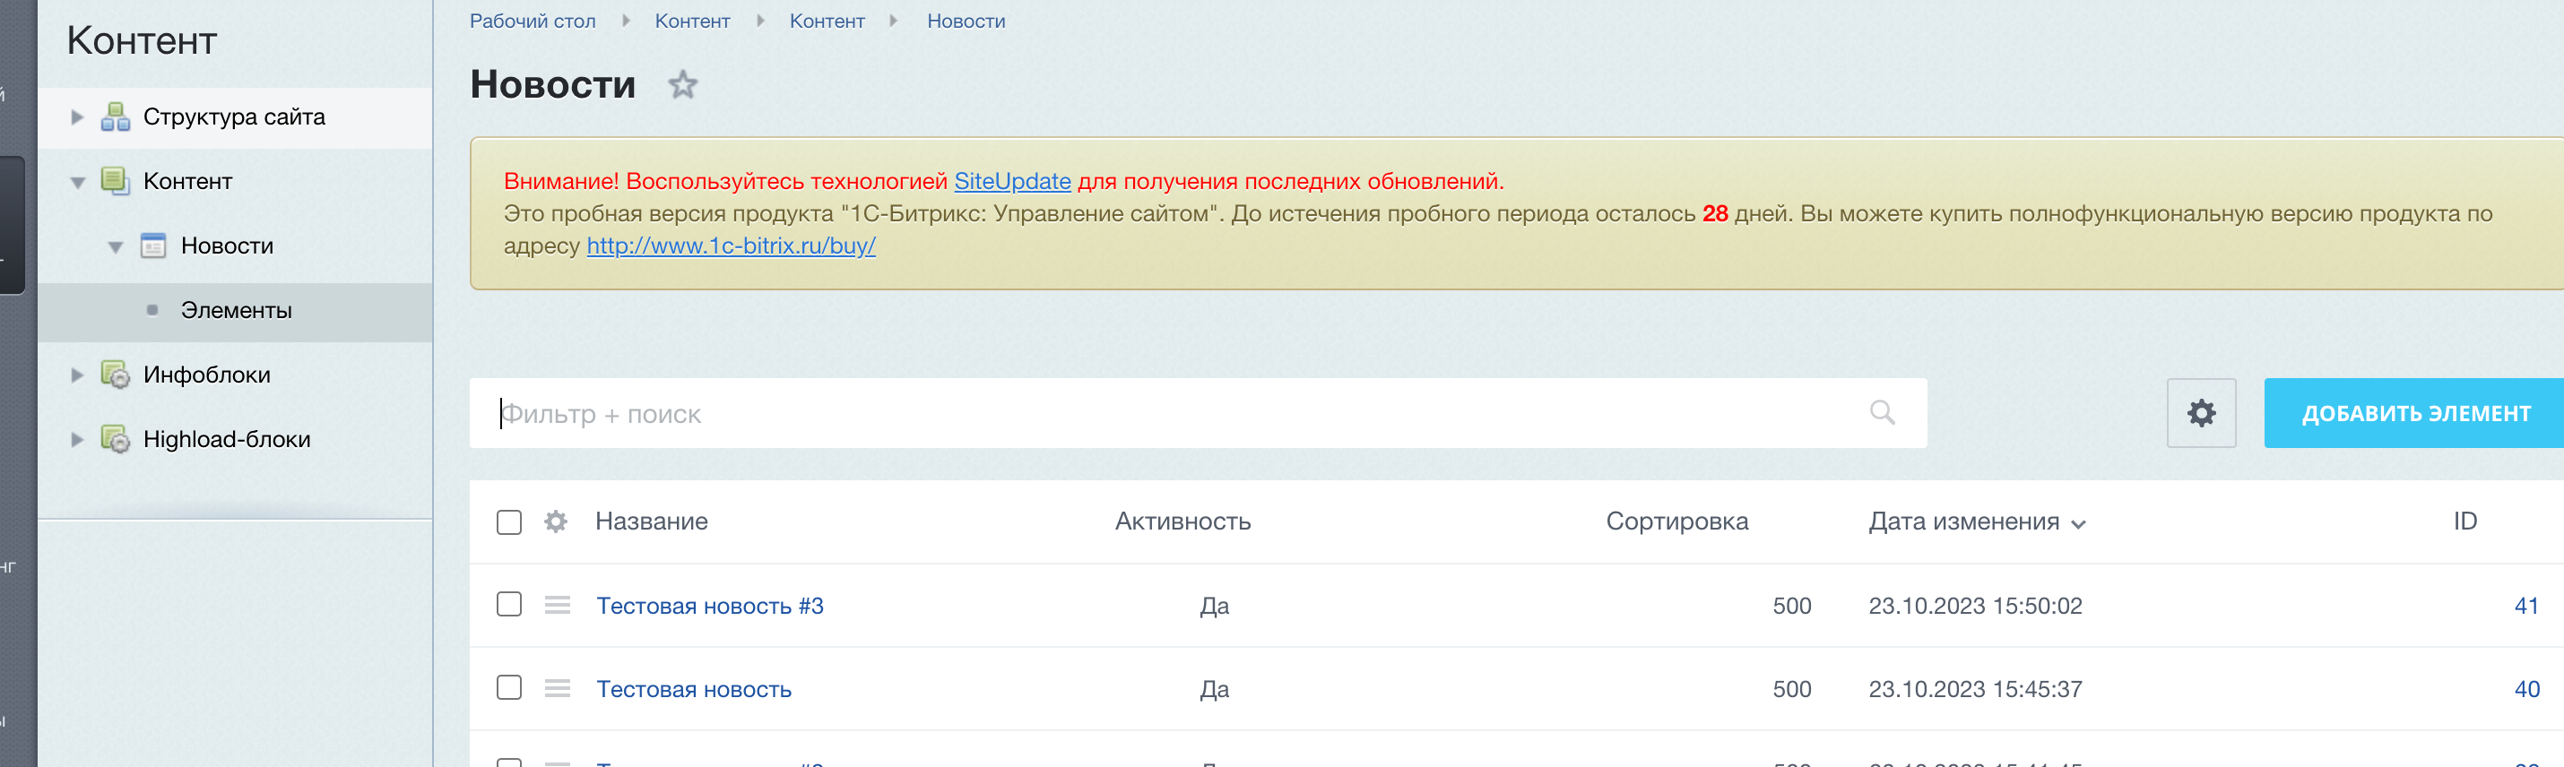Open the list settings gear button

(x=2201, y=413)
